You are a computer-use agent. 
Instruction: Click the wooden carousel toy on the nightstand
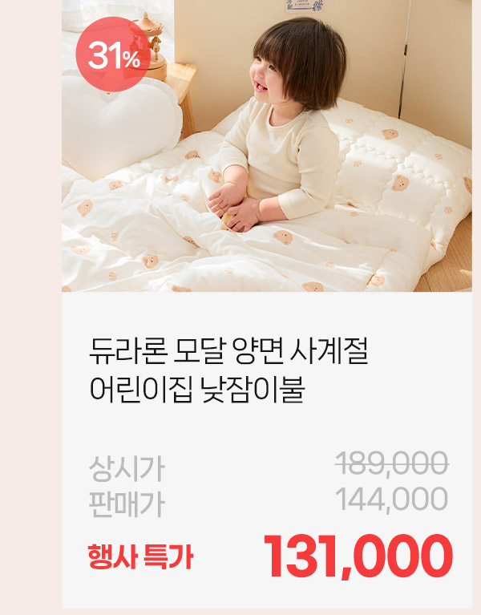(x=155, y=45)
